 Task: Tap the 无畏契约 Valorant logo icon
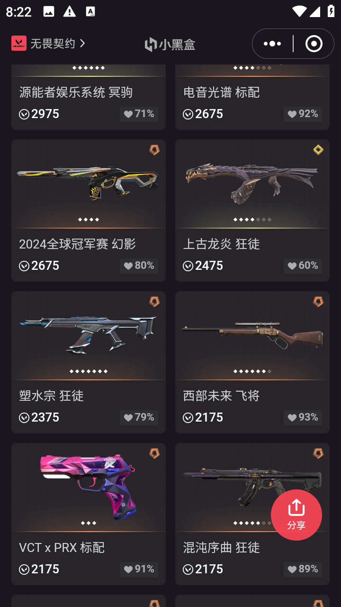19,43
